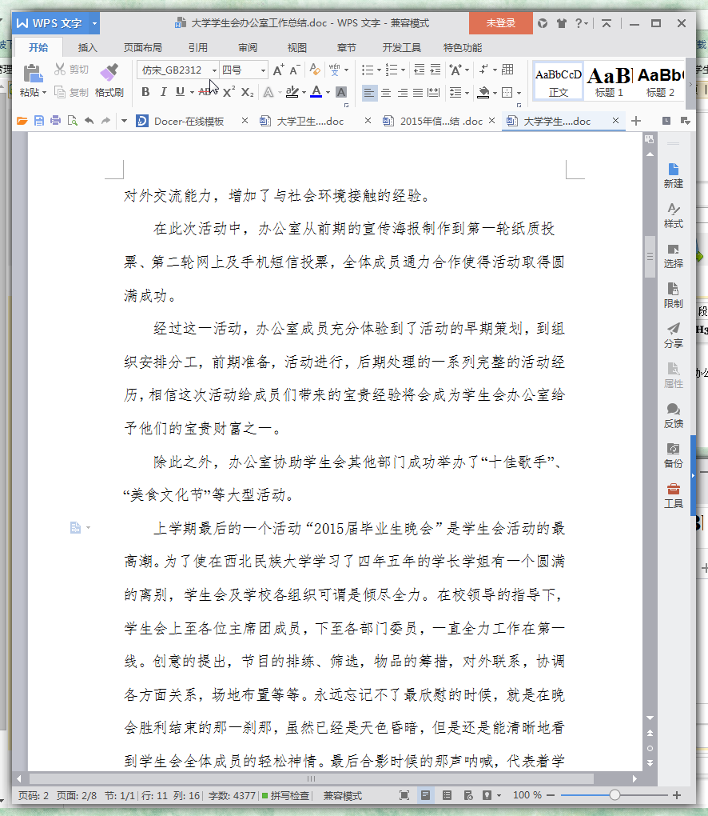Click the clear formatting eraser icon
Viewport: 708px width, 816px height.
point(315,70)
